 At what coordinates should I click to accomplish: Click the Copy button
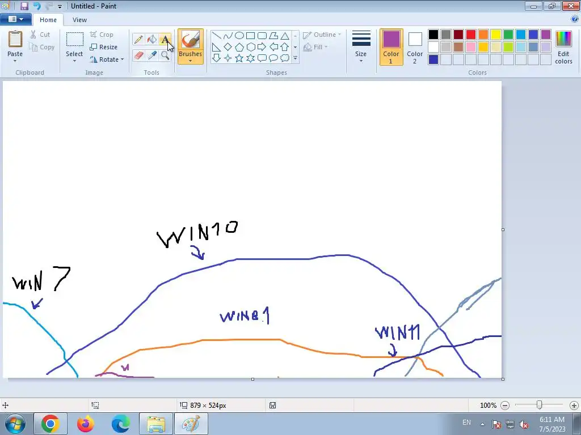(x=42, y=48)
